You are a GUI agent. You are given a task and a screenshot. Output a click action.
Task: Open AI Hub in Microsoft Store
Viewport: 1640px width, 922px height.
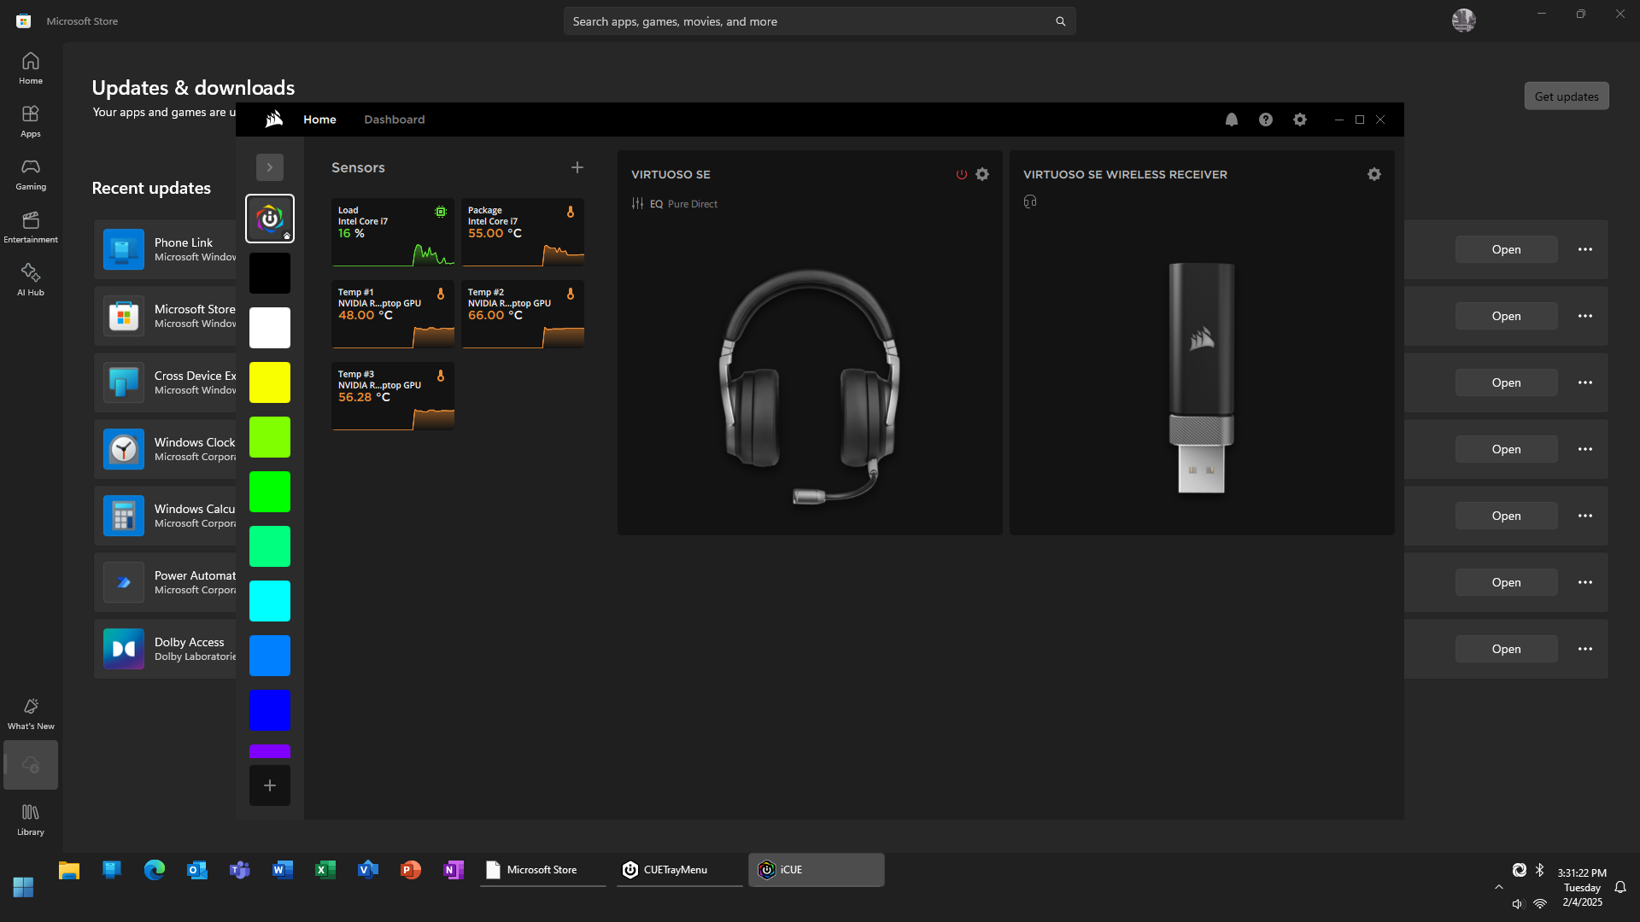(31, 280)
